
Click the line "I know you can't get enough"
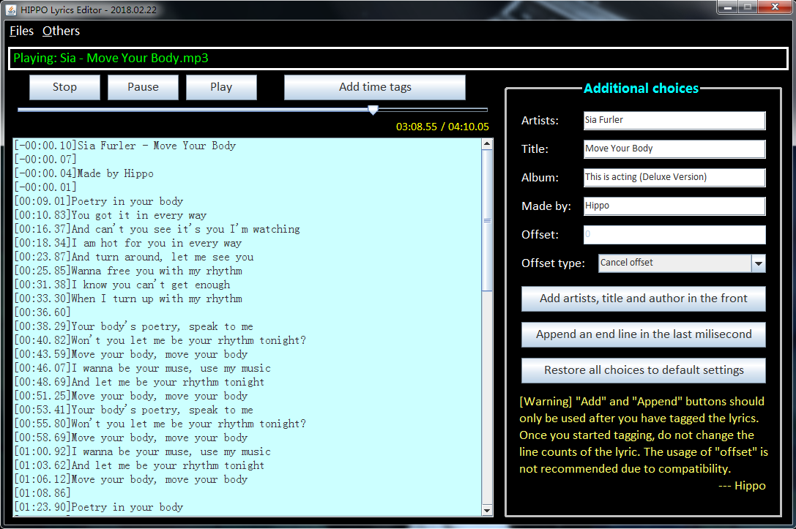[x=122, y=285]
